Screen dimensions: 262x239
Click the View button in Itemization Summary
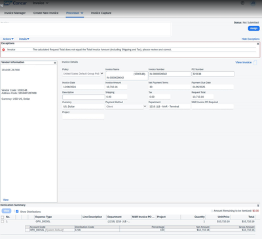[7, 211]
